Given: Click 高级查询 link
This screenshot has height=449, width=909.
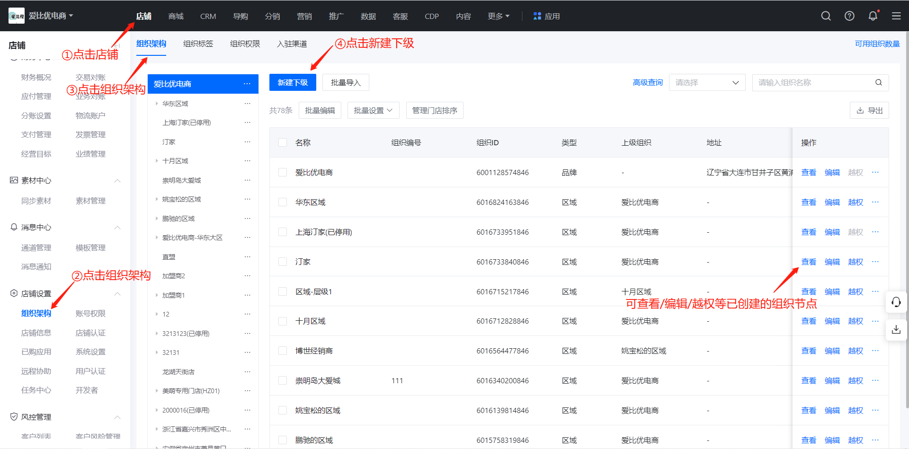Looking at the screenshot, I should (648, 82).
